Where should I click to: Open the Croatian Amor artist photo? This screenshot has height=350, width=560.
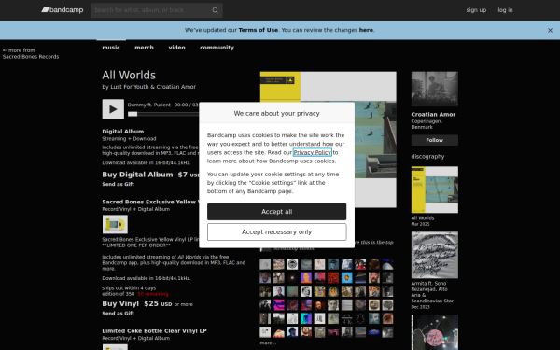click(x=435, y=89)
